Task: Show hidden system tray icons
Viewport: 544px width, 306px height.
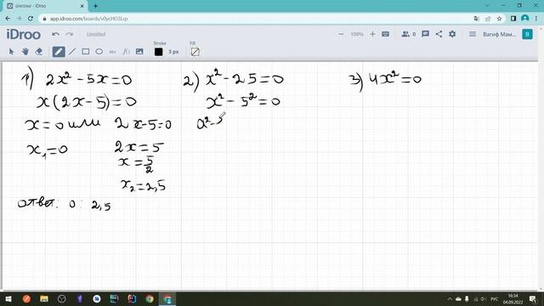Action: [x=450, y=299]
